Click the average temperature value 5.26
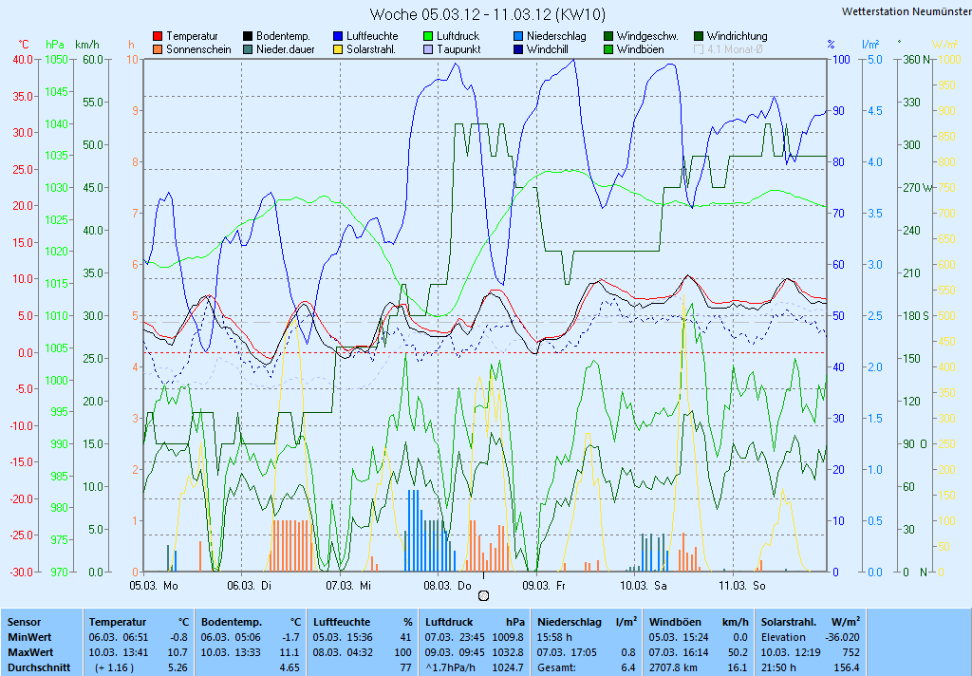This screenshot has height=676, width=972. coord(178,668)
